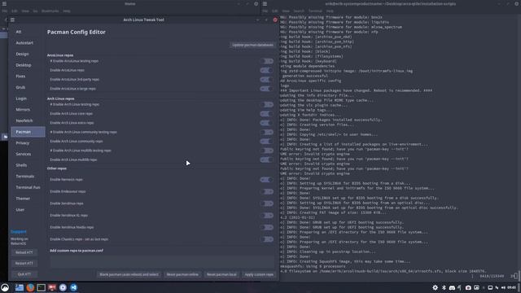Toggle Enable Chaotics repo switch
This screenshot has width=521, height=293.
click(266, 239)
